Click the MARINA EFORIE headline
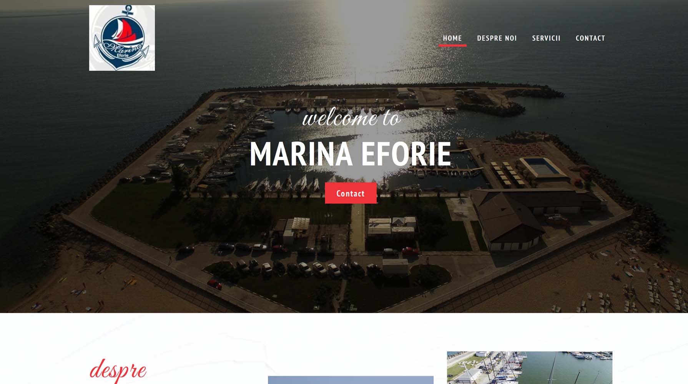The width and height of the screenshot is (688, 384). coord(350,154)
